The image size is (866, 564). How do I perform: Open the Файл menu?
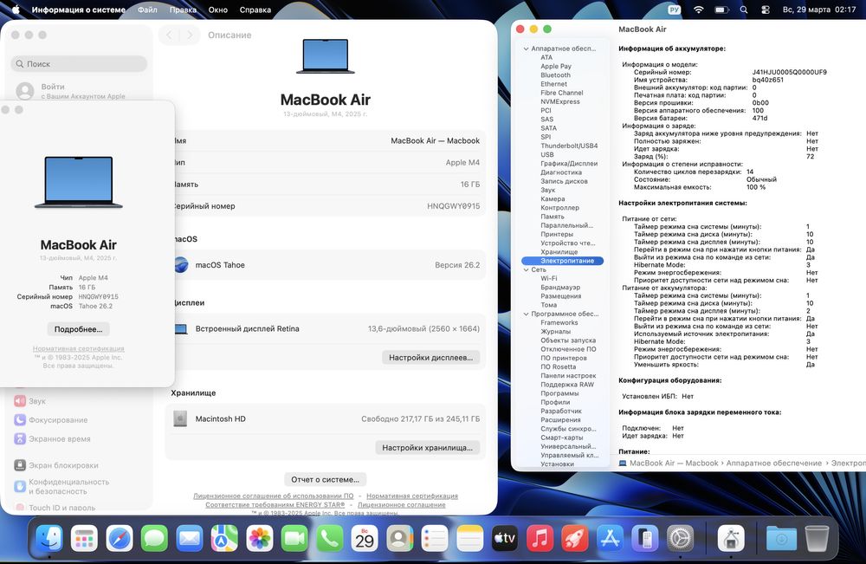147,10
